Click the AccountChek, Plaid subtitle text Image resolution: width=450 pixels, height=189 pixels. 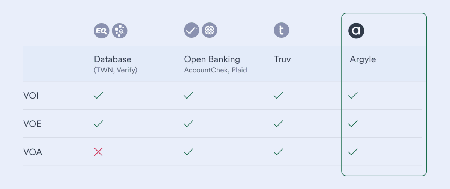tap(215, 70)
